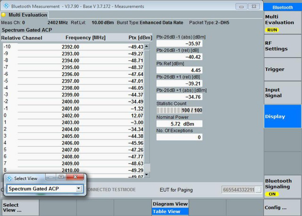Open the Config ... softkey
The image size is (302, 216).
282,207
